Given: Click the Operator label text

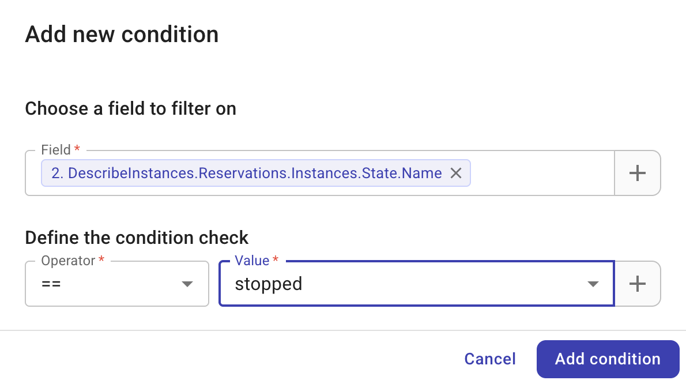Looking at the screenshot, I should pyautogui.click(x=68, y=261).
